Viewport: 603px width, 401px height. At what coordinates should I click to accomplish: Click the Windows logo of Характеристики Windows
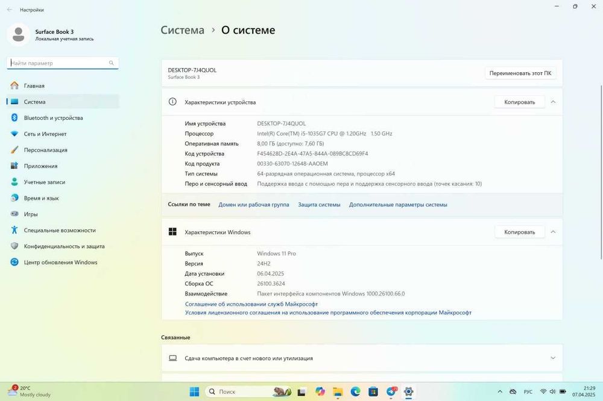point(172,232)
